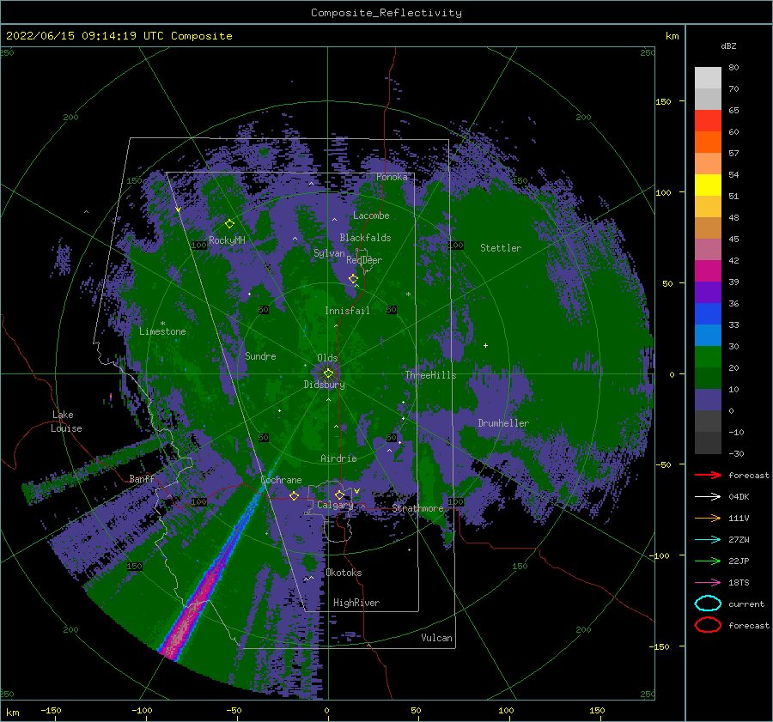
Task: Click the Composite_Reflectivity title
Action: pos(386,13)
